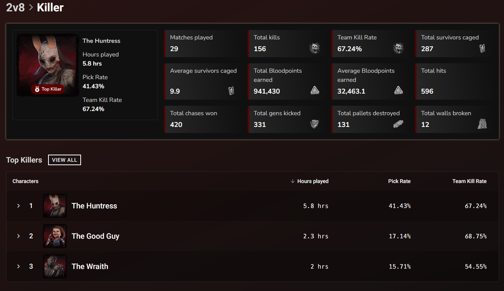Click the Total chases won value 420
Viewport: 504px width, 291px height.
tap(176, 125)
